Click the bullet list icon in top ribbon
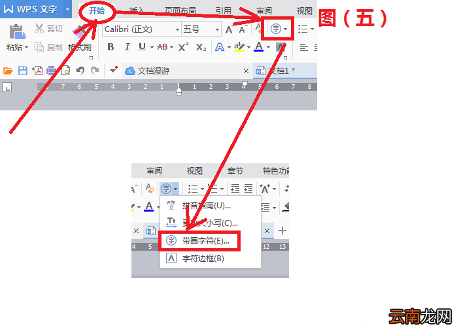The height and width of the screenshot is (335, 476). [x=303, y=29]
